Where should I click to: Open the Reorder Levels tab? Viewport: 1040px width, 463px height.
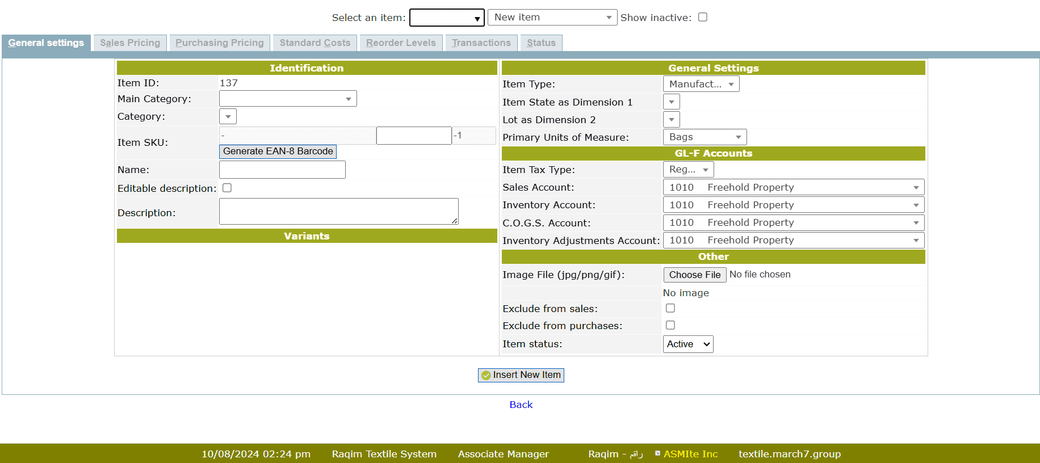[x=401, y=43]
